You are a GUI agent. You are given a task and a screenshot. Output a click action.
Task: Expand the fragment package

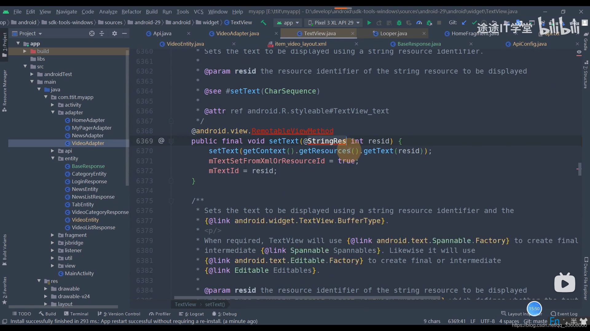tap(53, 235)
